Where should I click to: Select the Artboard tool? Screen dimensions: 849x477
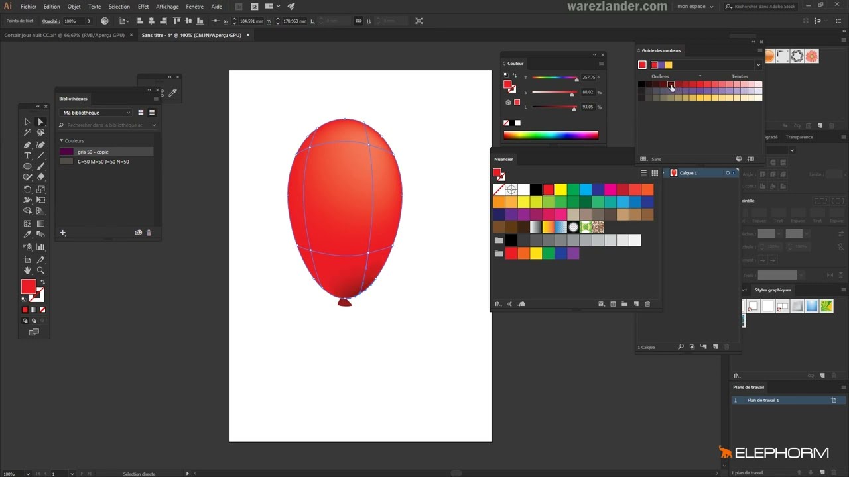tap(27, 260)
